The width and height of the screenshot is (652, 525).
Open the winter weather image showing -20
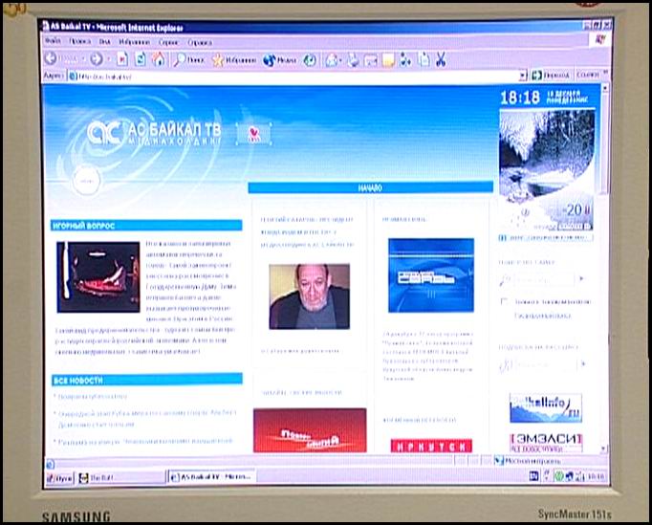pyautogui.click(x=547, y=170)
